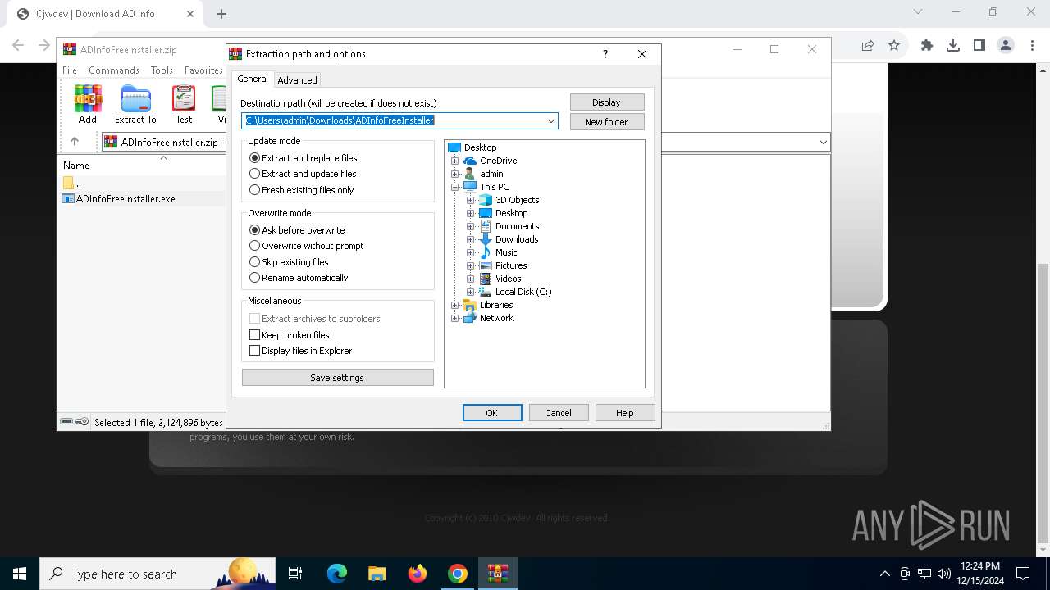The width and height of the screenshot is (1050, 590).
Task: Switch to the Advanced tab
Action: (297, 80)
